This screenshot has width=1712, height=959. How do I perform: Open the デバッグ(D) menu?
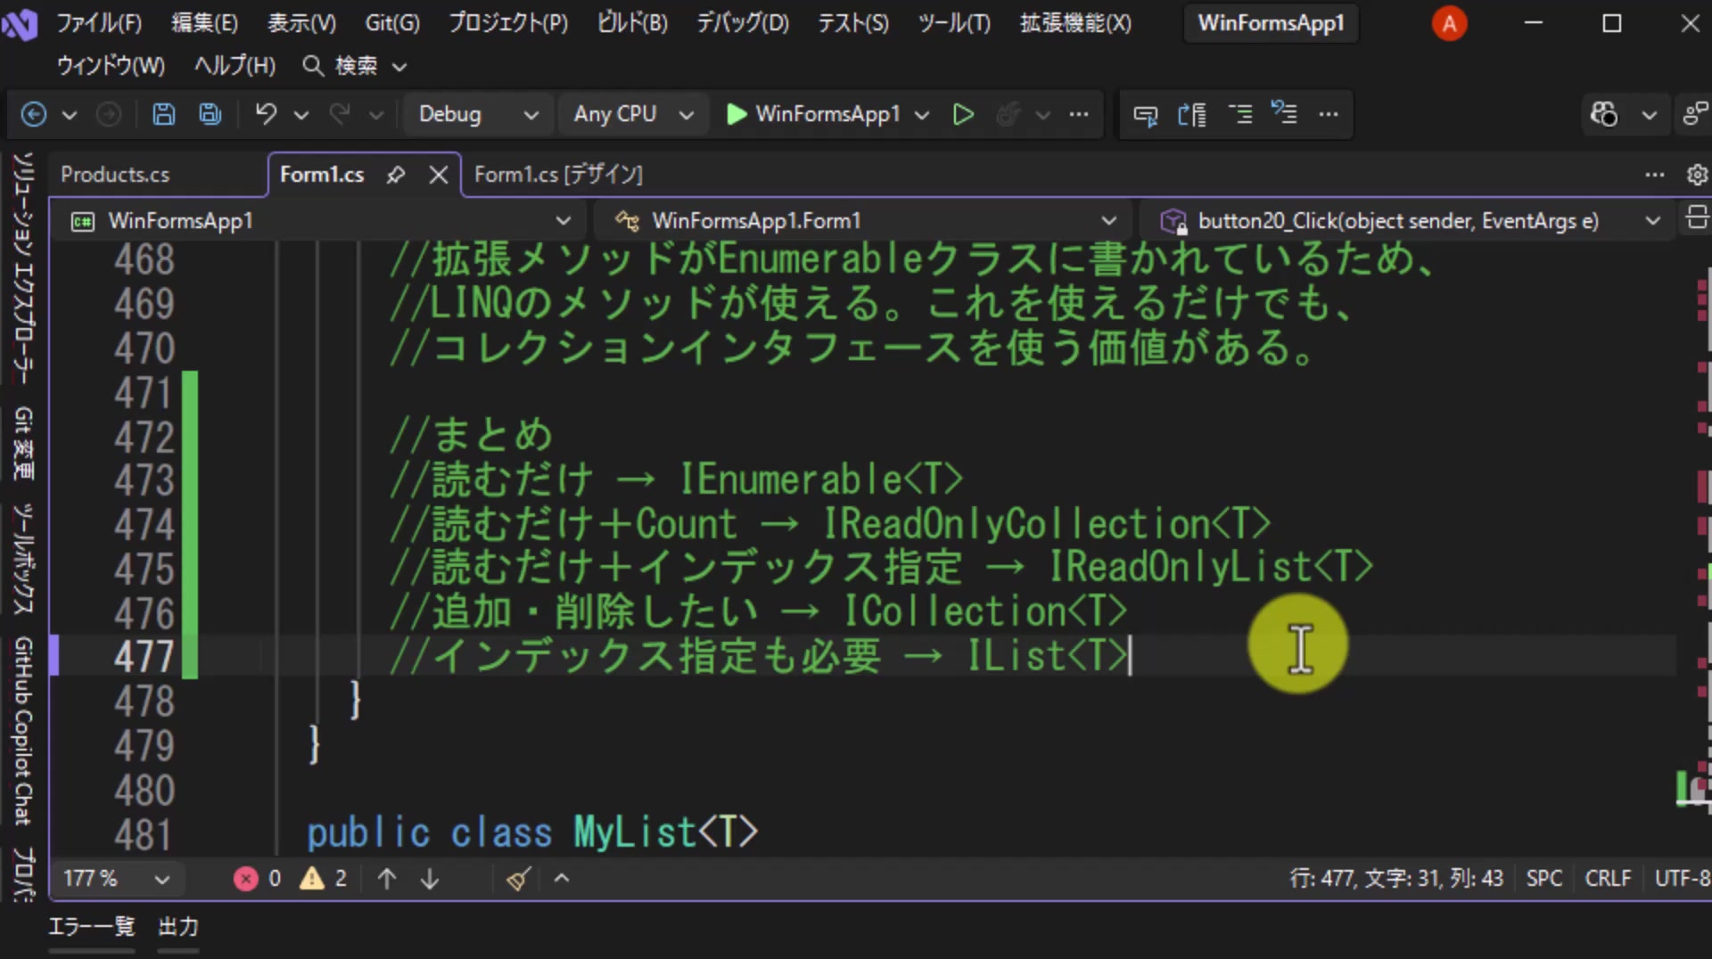[x=742, y=23]
